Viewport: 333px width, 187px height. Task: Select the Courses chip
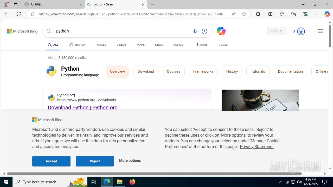tap(174, 72)
